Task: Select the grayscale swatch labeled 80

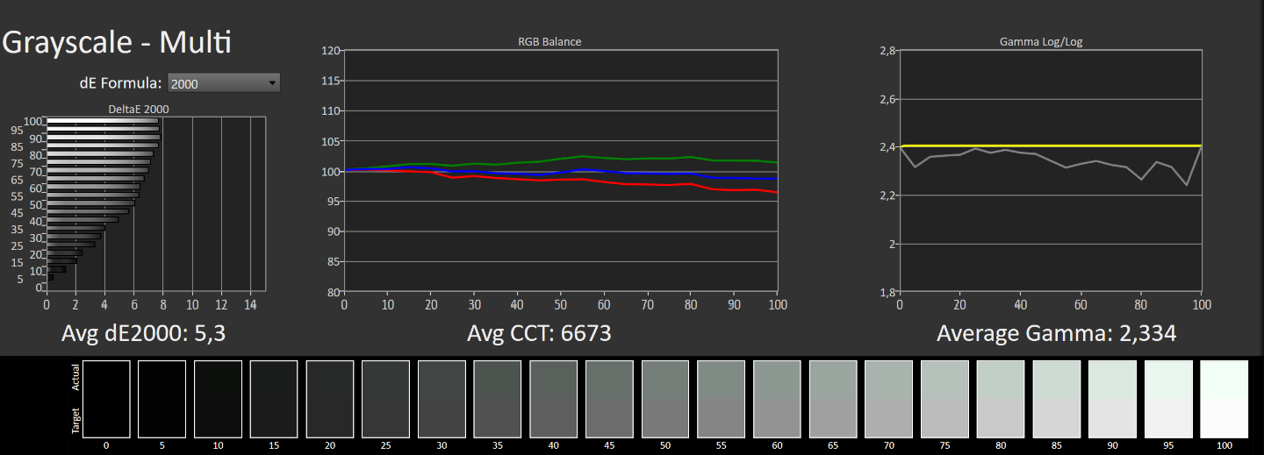Action: (1002, 399)
